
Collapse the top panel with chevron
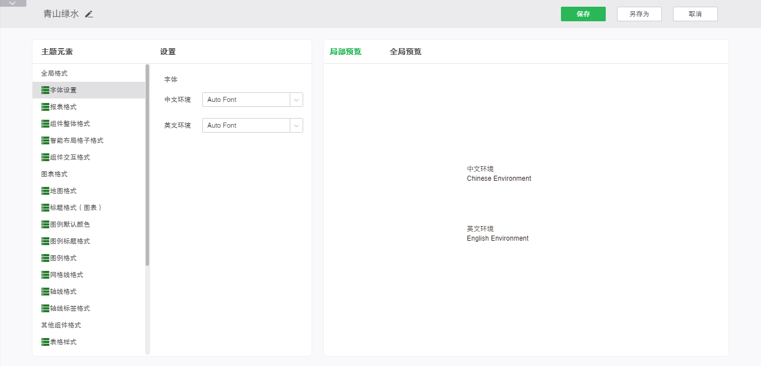pos(13,3)
